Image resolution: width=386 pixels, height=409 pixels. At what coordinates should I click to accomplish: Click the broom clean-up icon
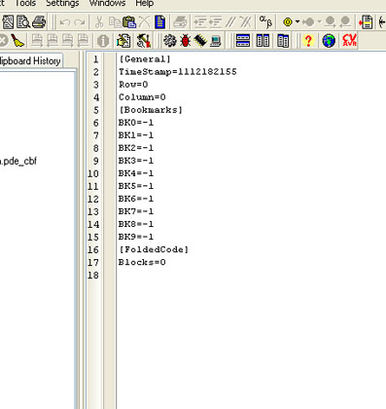click(x=18, y=41)
